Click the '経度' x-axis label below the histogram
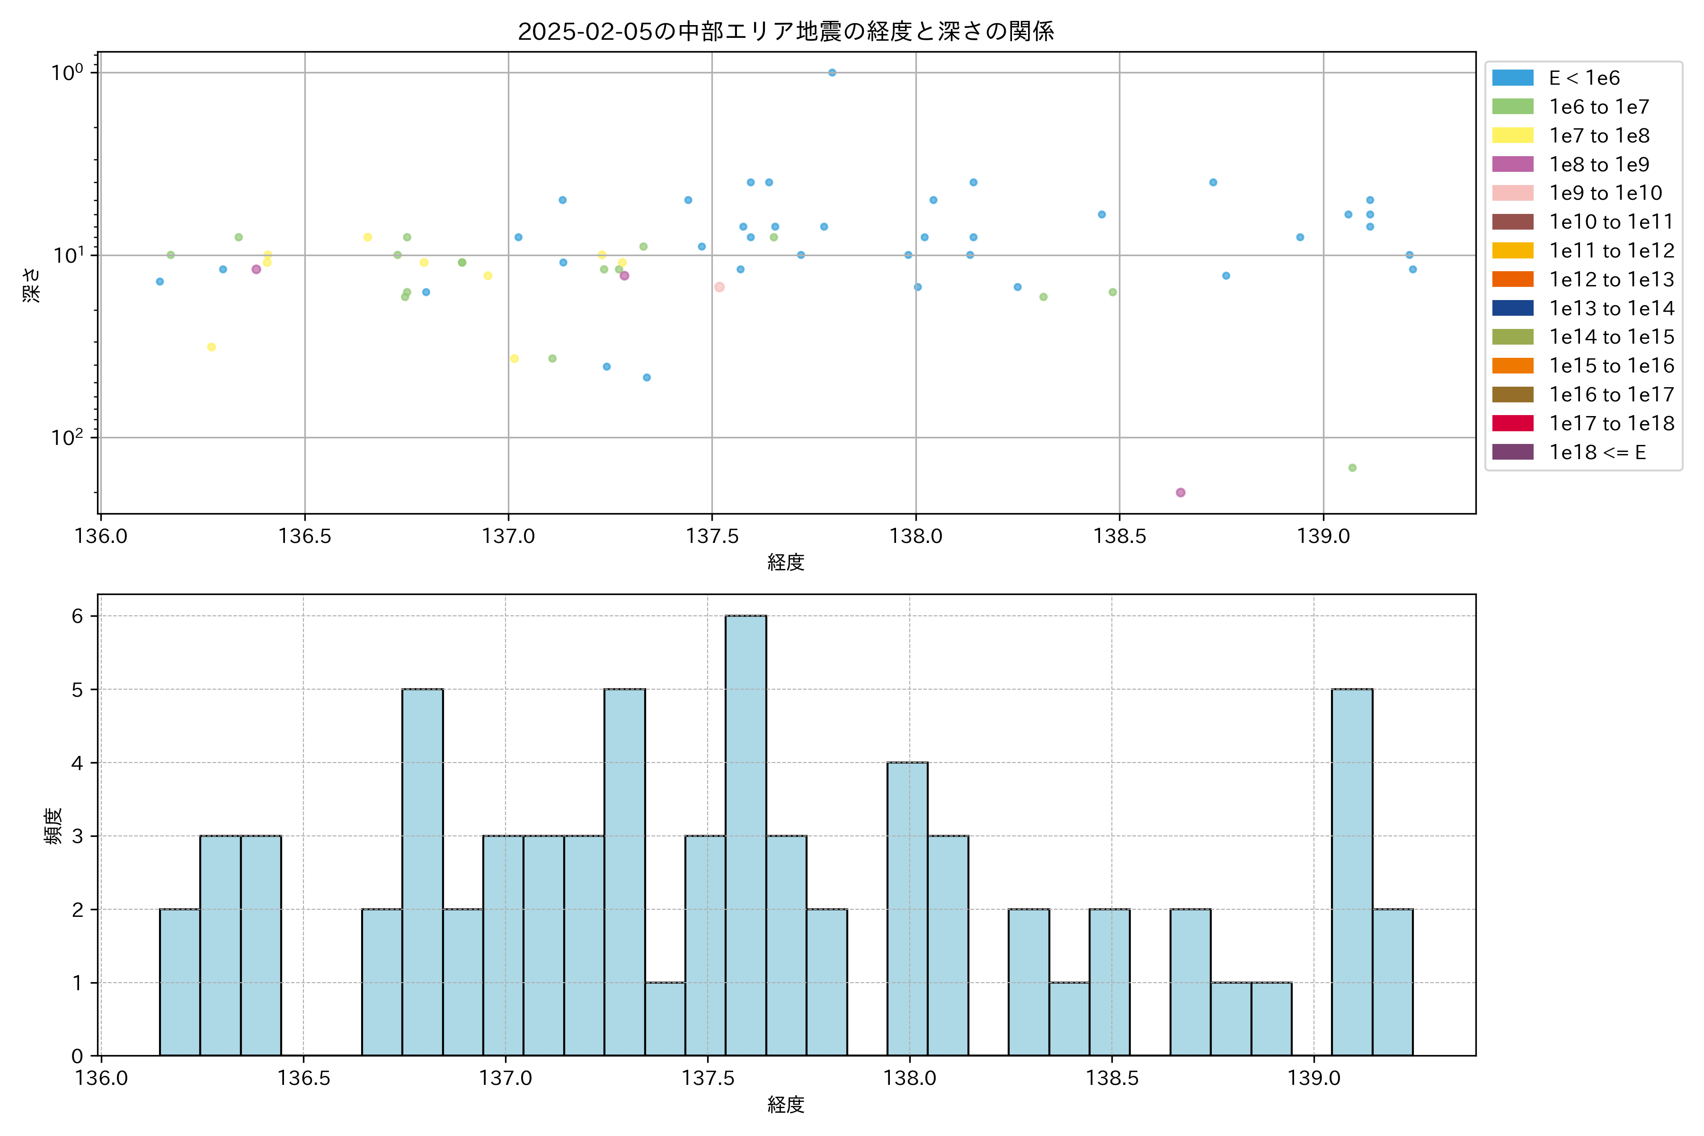Screen dimensions: 1704x1136 (785, 1105)
